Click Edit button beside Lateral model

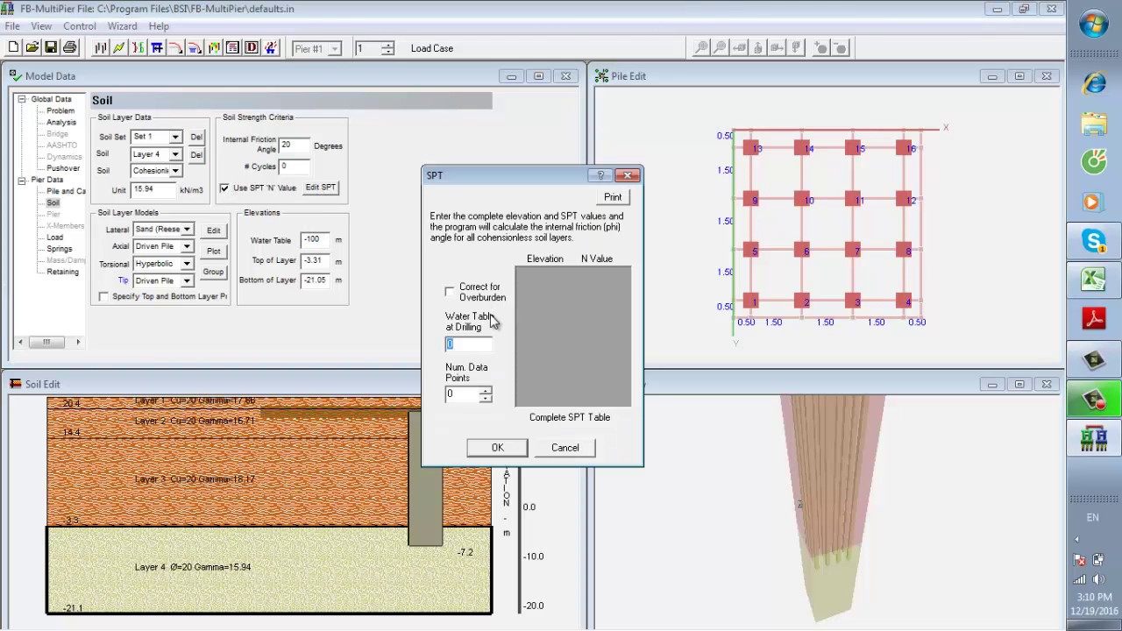tap(213, 230)
